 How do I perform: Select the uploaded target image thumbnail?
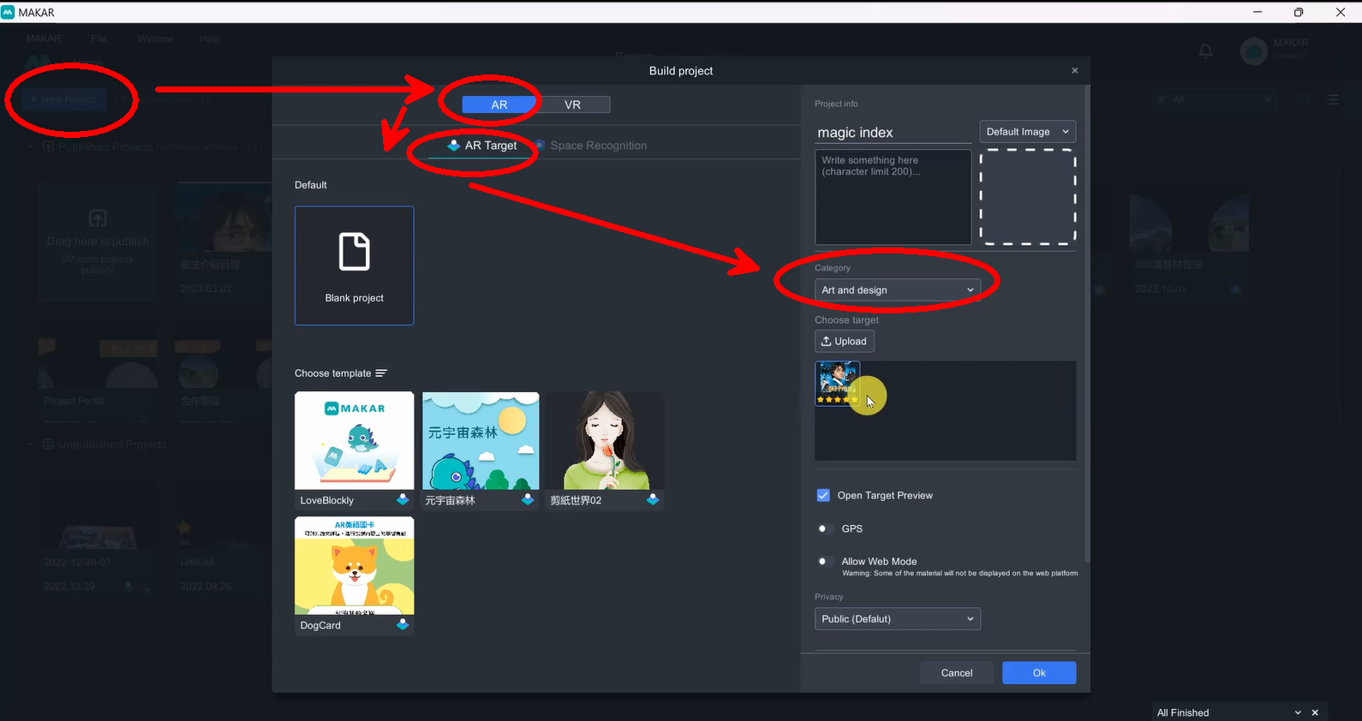coord(837,383)
